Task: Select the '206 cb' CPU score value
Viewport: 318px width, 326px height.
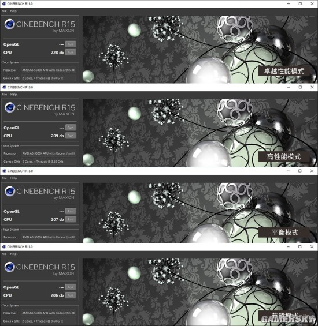Action: [x=57, y=295]
